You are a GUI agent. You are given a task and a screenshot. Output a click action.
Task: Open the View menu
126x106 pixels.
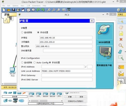(22, 6)
